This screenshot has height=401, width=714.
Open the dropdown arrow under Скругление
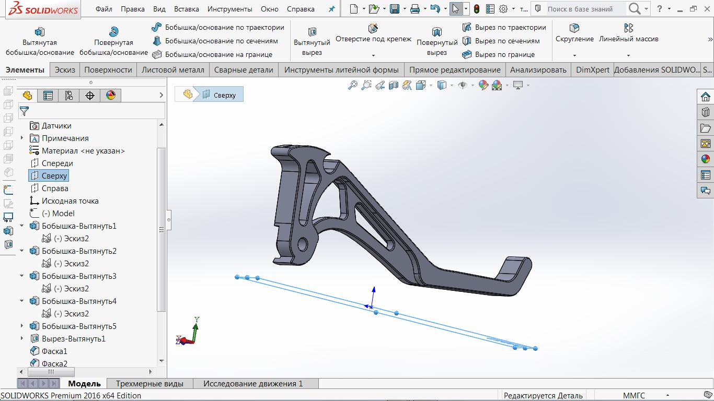tap(574, 55)
